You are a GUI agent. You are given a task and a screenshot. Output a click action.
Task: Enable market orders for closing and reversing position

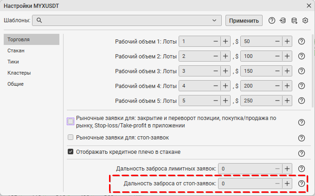tap(71, 121)
